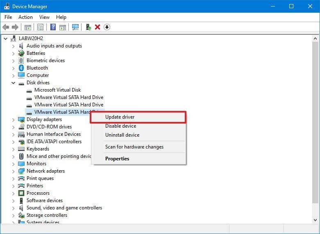Click the black down-arrow toolbar icon
The image size is (320, 234).
107,27
